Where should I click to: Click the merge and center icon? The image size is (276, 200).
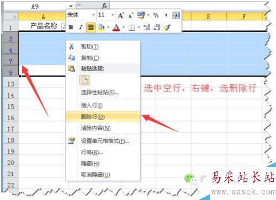(x=176, y=15)
